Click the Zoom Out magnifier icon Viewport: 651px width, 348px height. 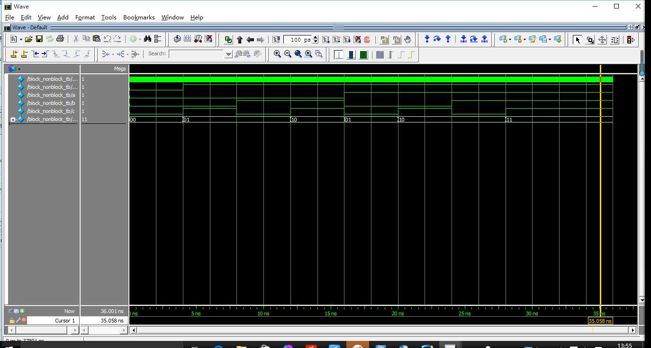tap(288, 54)
